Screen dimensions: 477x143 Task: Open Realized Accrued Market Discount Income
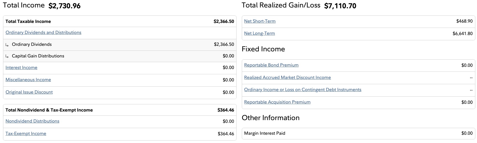click(287, 78)
